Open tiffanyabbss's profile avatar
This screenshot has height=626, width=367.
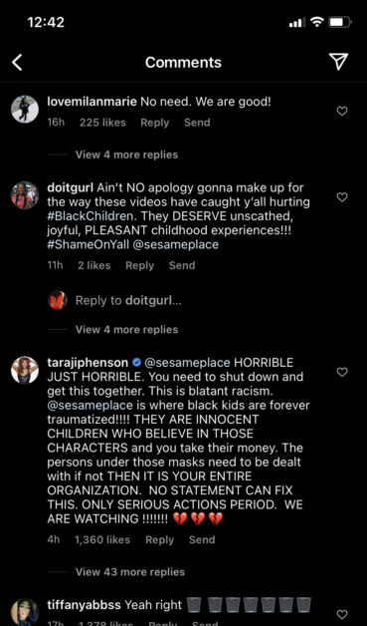25,612
